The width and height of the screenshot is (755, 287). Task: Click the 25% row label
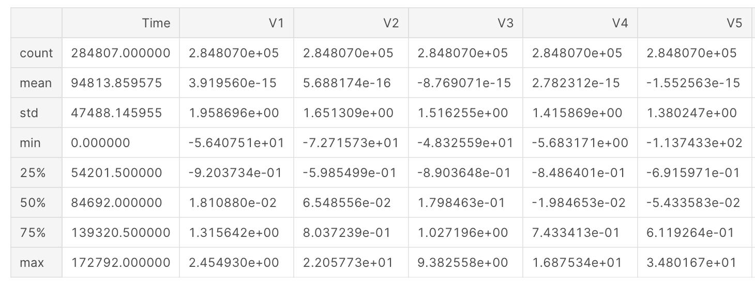(33, 172)
